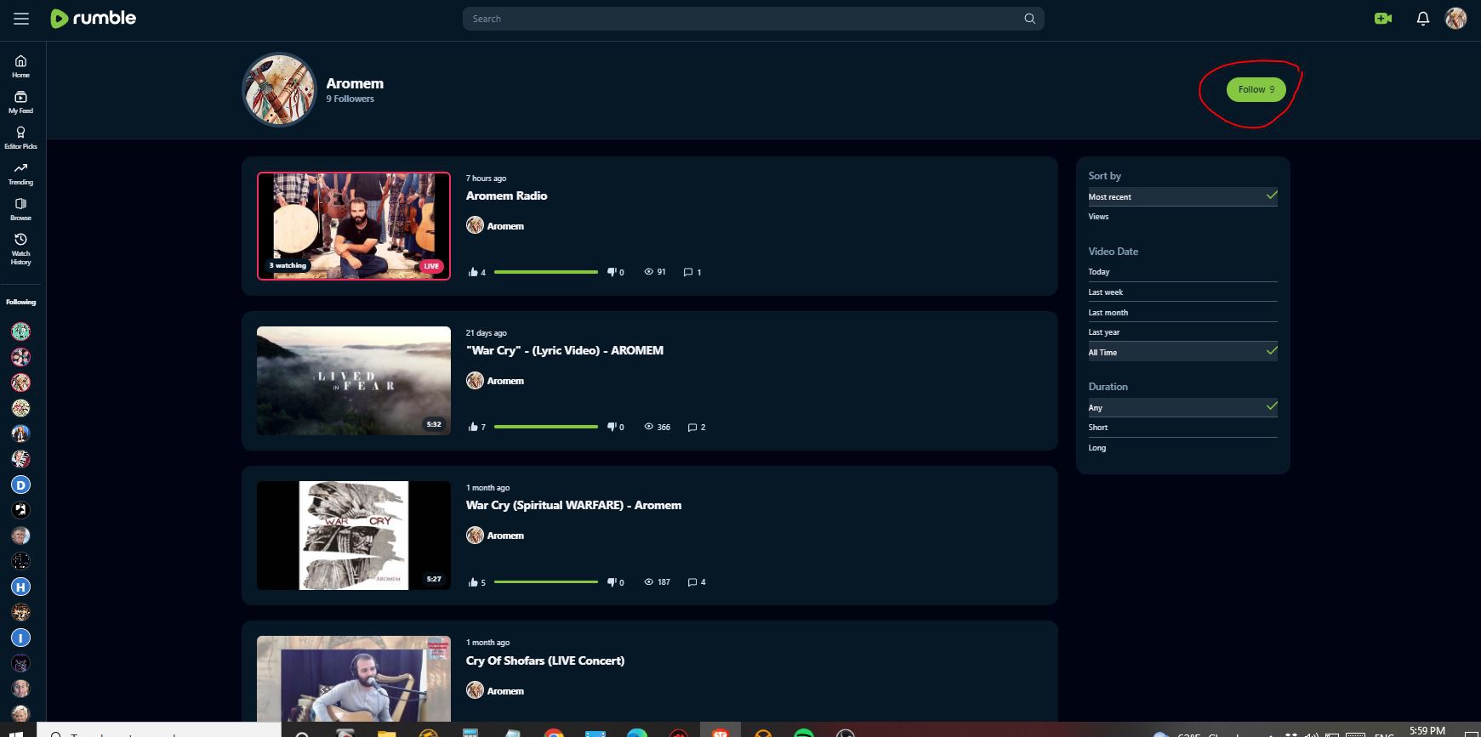Open the notifications bell
Image resolution: width=1481 pixels, height=737 pixels.
[x=1422, y=19]
